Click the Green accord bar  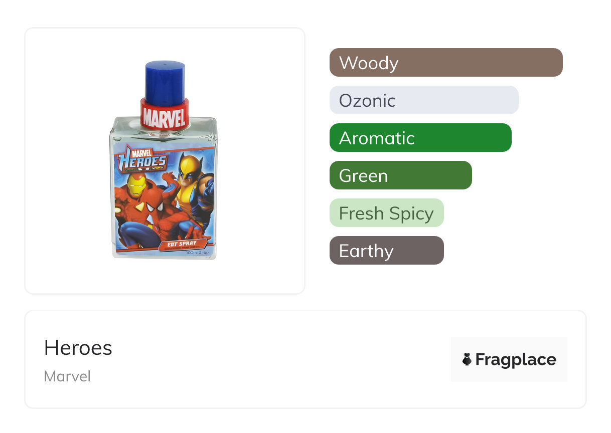click(400, 175)
